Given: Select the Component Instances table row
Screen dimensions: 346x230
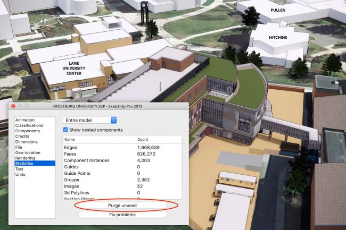Looking at the screenshot, I should click(x=122, y=160).
